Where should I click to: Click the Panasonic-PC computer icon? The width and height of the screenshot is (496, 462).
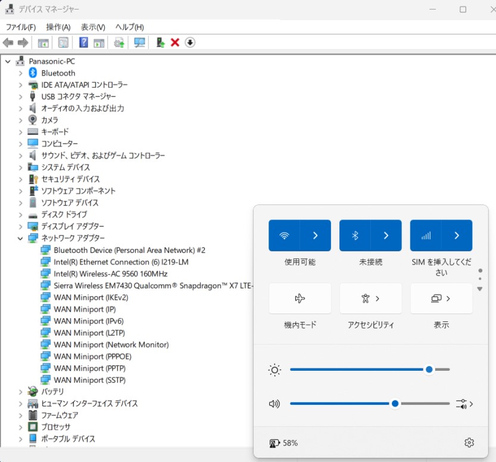[x=20, y=61]
